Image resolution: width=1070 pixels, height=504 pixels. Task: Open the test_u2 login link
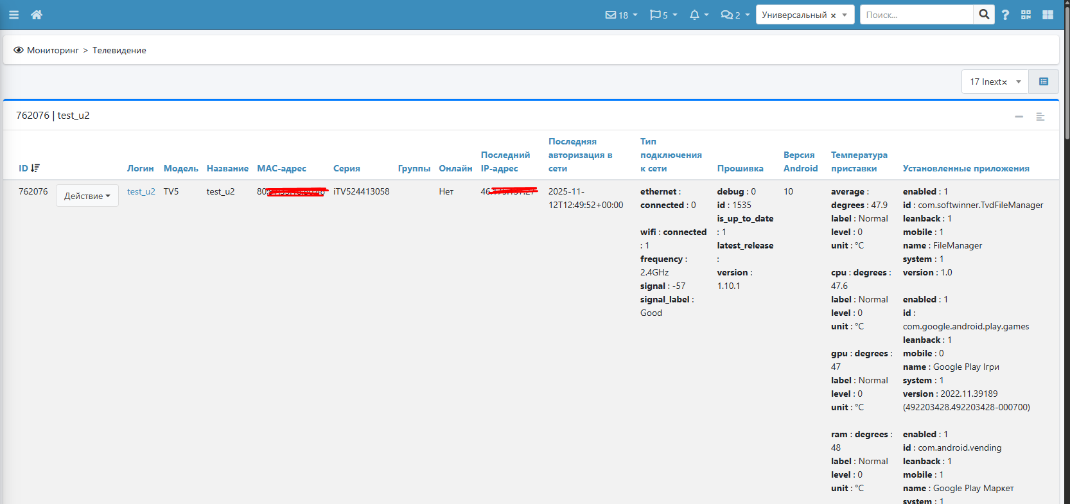pos(141,191)
